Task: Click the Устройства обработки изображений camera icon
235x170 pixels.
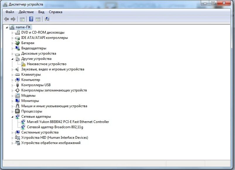Action: click(18, 143)
